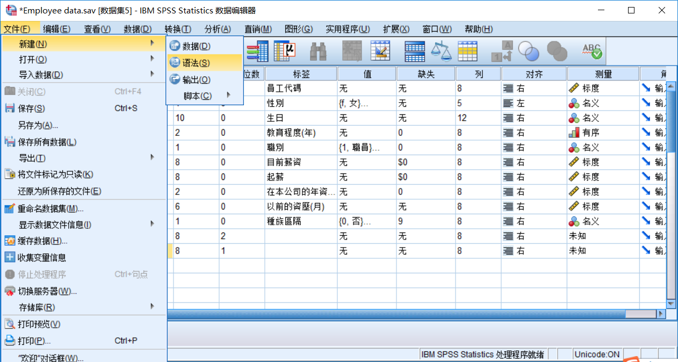Click the Select Cases toolbar icon
Viewport: 678px width, 362px height.
(x=467, y=51)
